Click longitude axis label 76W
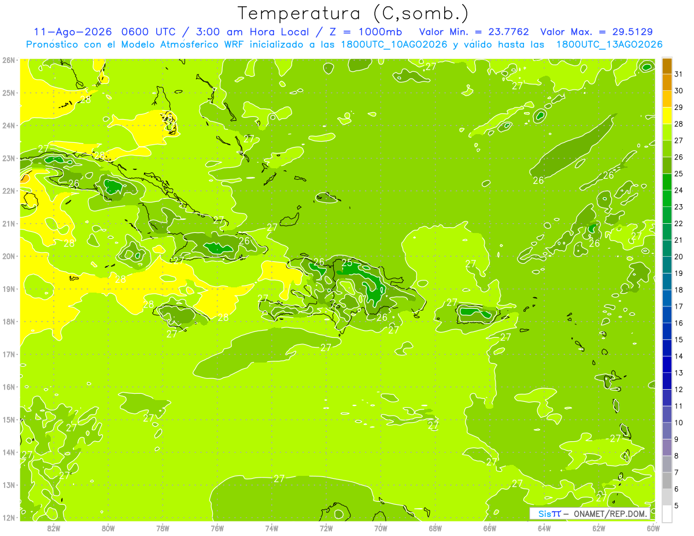 tap(217, 528)
